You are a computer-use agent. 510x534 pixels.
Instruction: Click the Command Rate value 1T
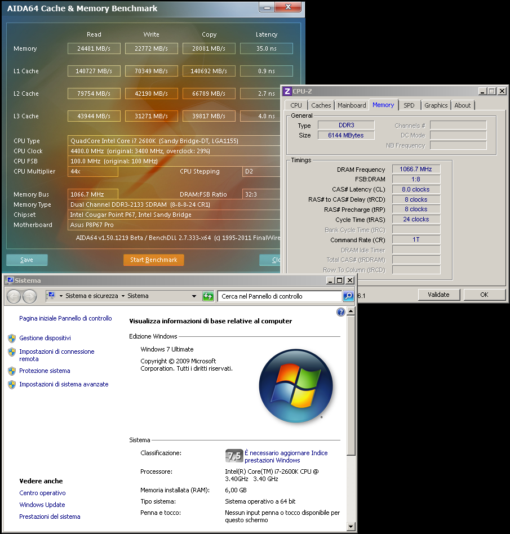click(416, 239)
